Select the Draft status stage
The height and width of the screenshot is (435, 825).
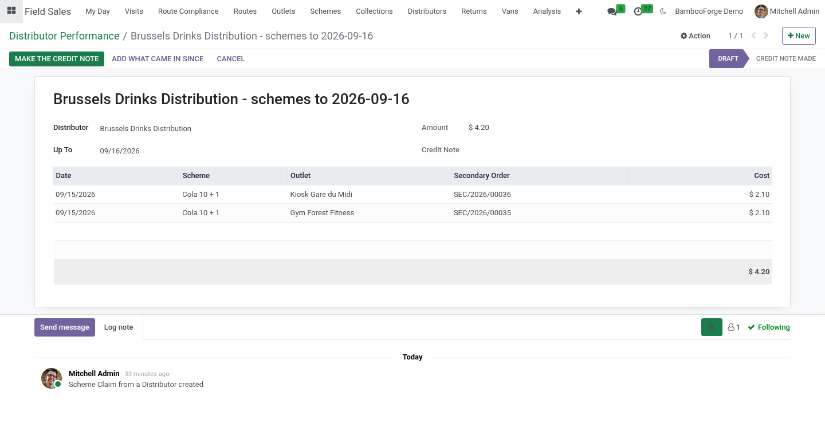(x=728, y=58)
